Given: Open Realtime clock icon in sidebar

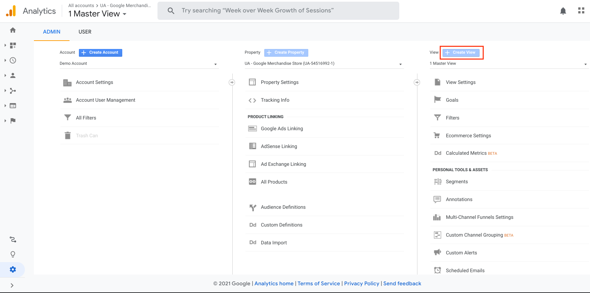Looking at the screenshot, I should [x=13, y=60].
